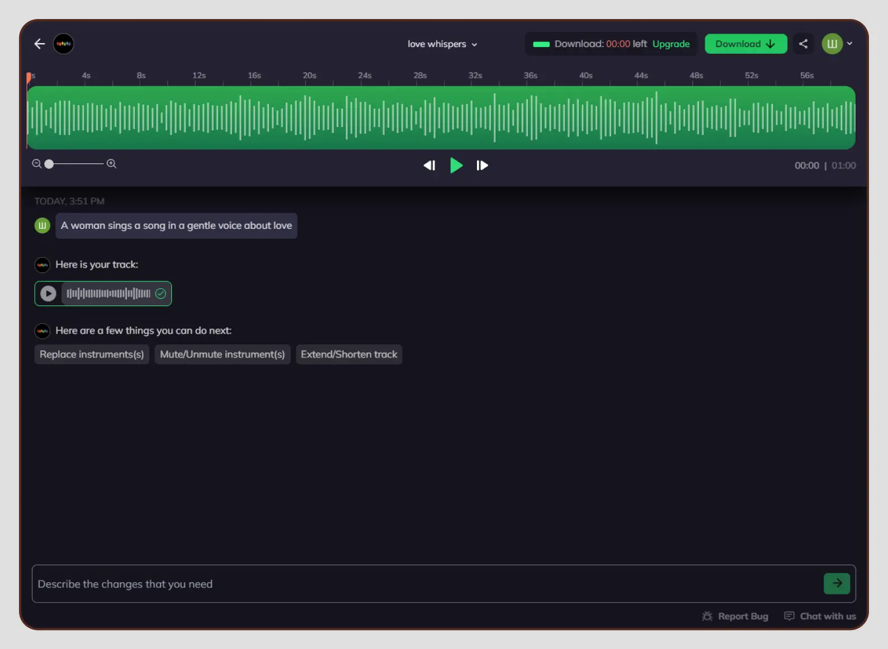
Task: Skip forward in the track
Action: [482, 165]
